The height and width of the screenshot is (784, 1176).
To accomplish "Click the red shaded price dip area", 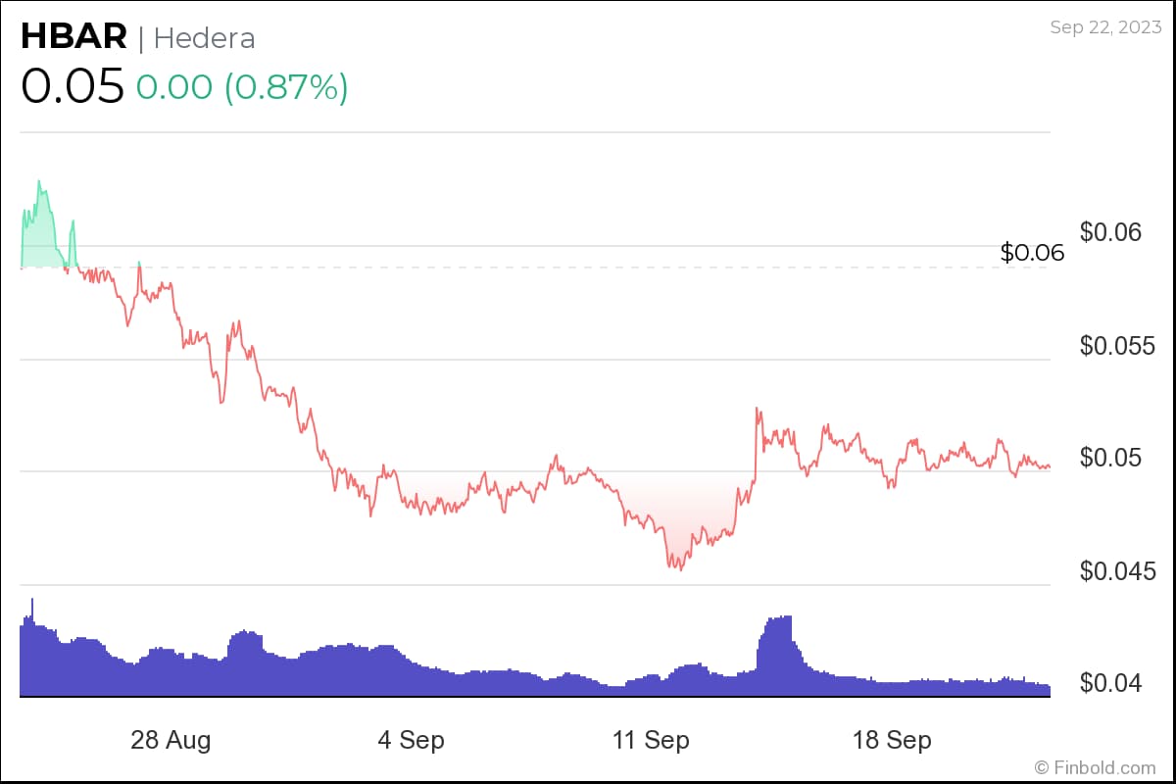I will (676, 519).
